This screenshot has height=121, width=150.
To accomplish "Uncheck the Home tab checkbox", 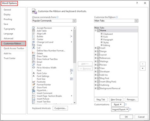I will coord(98,31).
